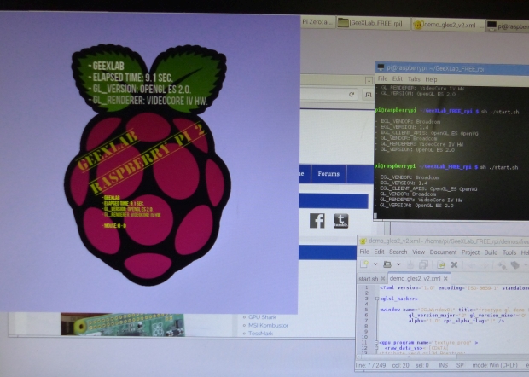Place cursor on the window name code line 5
Image resolution: width=529 pixels, height=377 pixels.
(x=454, y=310)
